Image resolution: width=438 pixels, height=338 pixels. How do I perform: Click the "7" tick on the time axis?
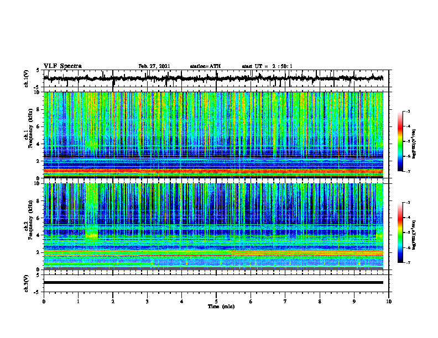point(285,302)
